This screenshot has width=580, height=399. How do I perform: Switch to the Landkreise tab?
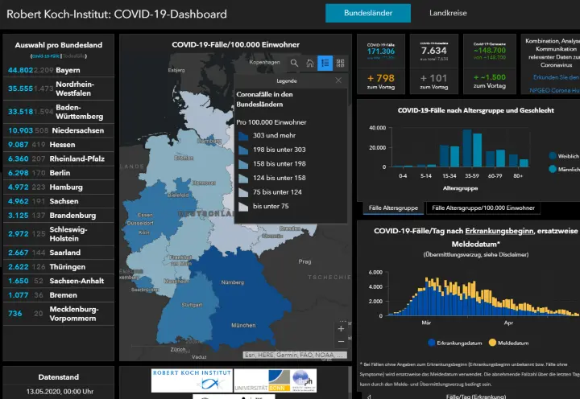point(447,14)
